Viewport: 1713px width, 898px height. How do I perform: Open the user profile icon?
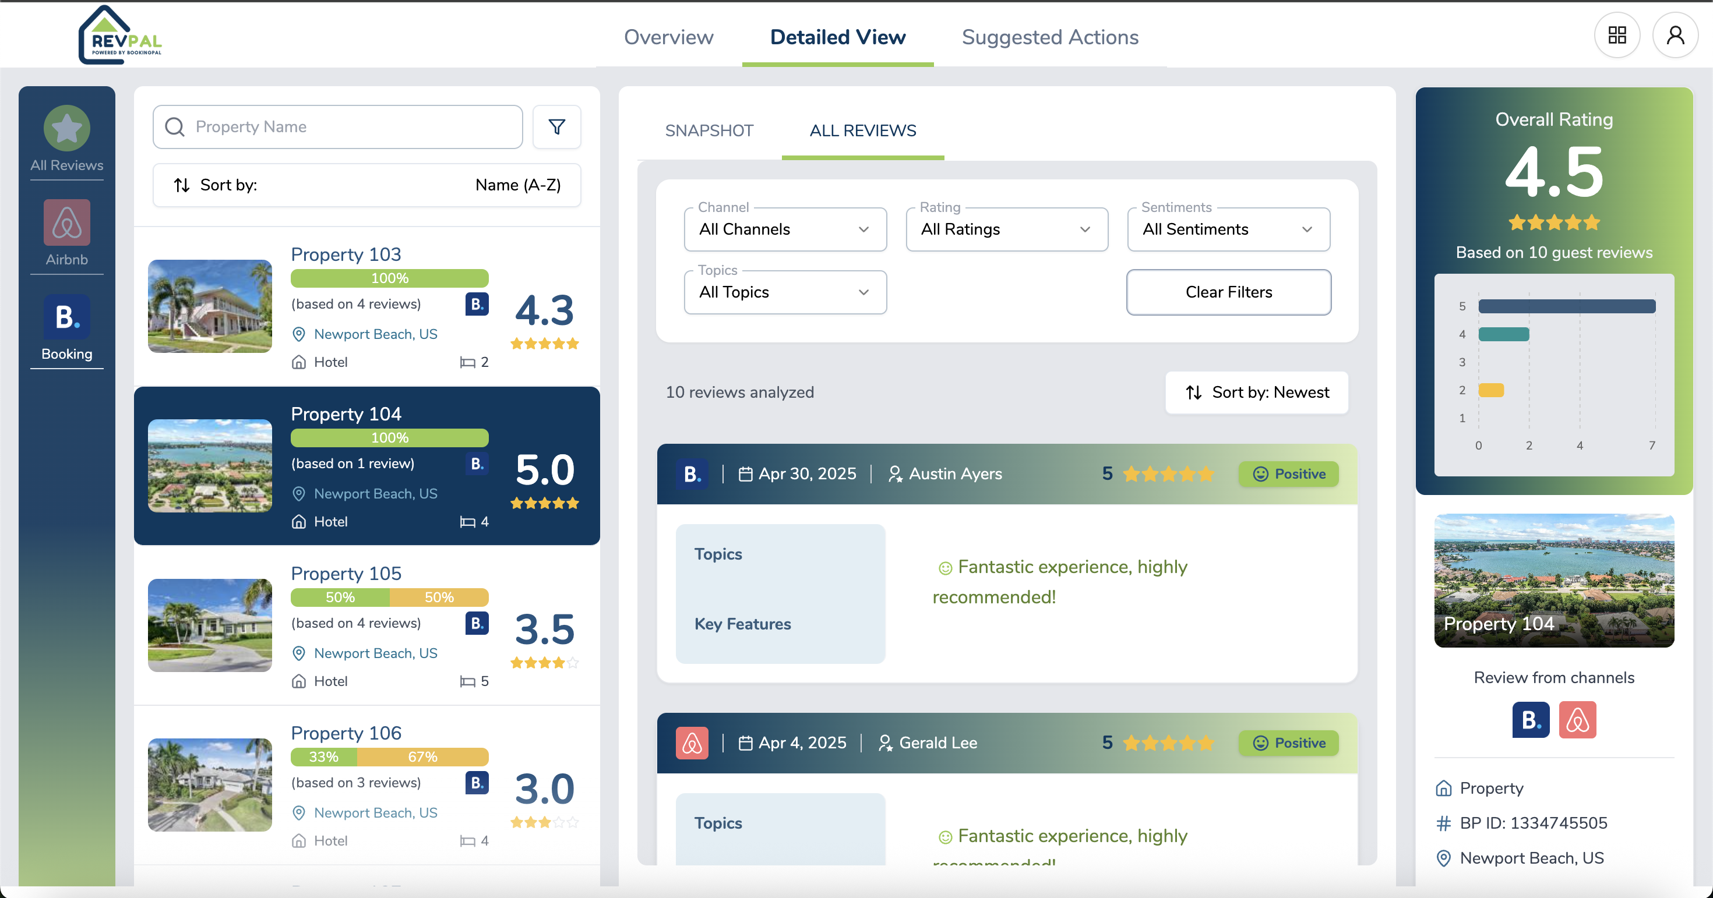coord(1675,35)
